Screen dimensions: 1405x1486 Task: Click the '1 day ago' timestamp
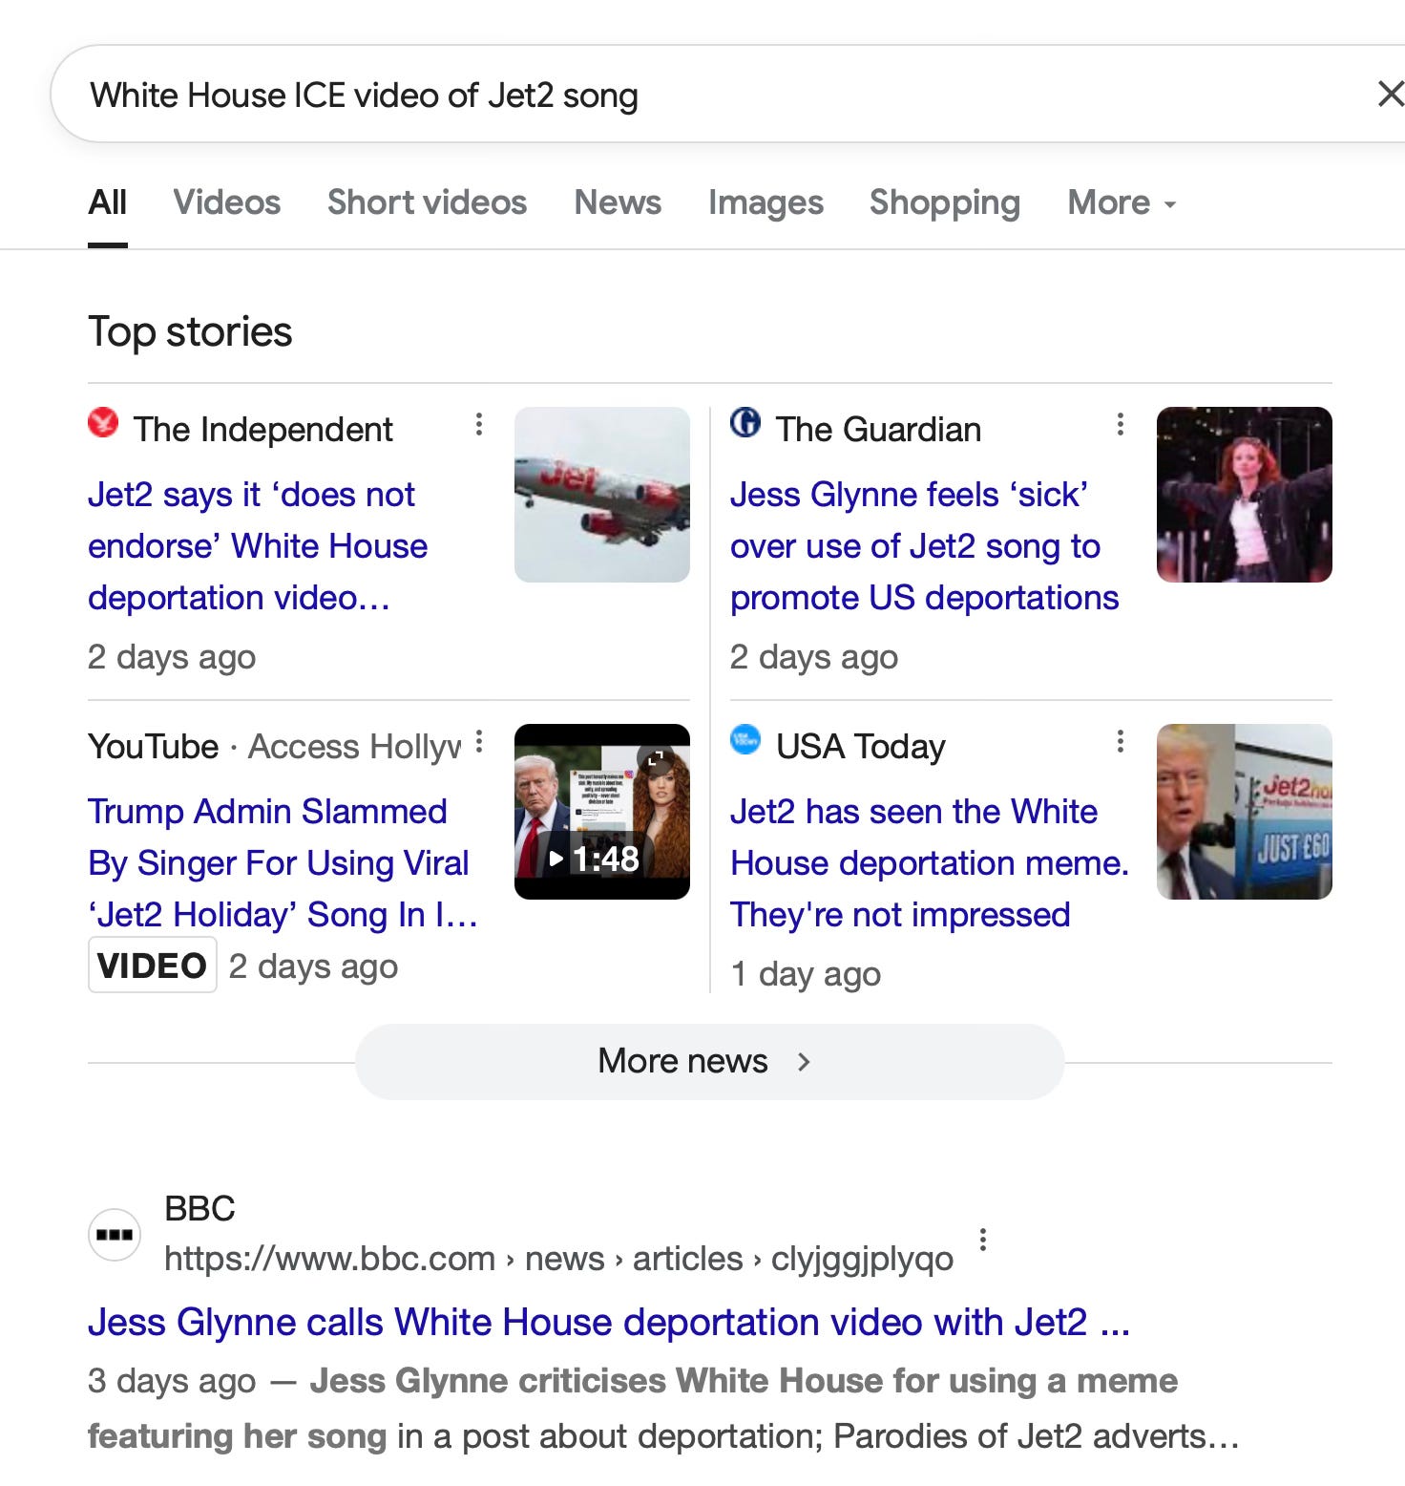point(806,974)
